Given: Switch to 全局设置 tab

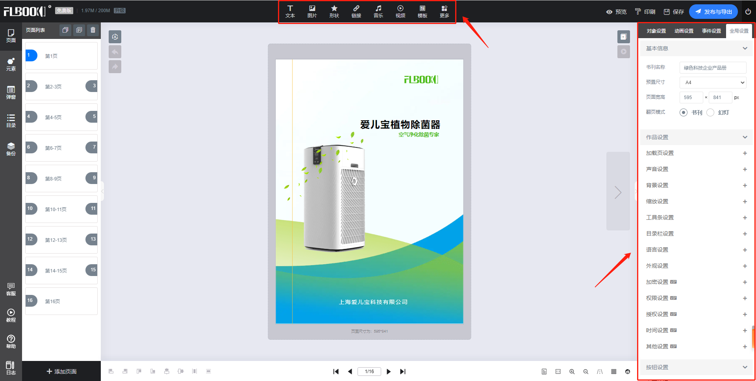Looking at the screenshot, I should (739, 31).
